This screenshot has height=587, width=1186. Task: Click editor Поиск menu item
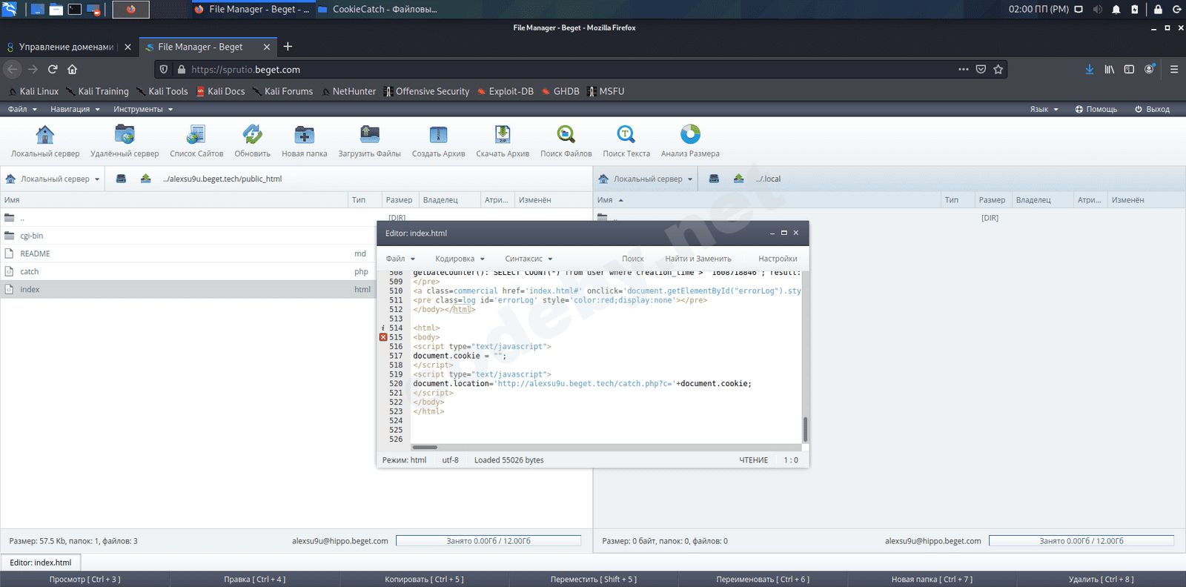632,259
